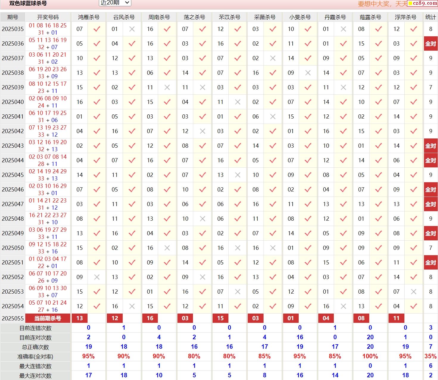Click 芣苡 current kill number 15
This screenshot has width=438, height=380.
220,318
